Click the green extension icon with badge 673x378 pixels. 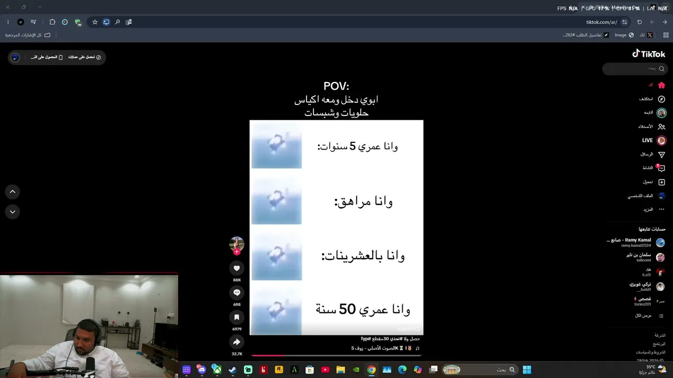click(78, 22)
